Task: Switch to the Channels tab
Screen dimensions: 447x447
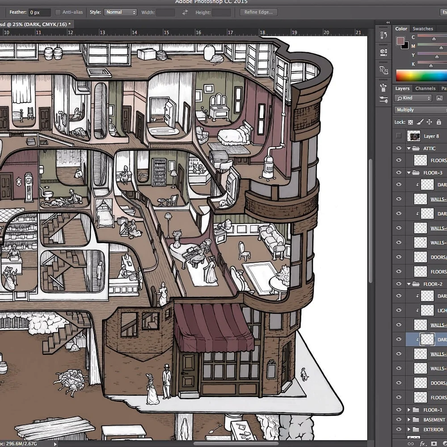Action: [x=425, y=89]
